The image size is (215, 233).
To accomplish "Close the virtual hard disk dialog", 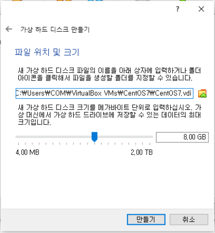I will tap(201, 9).
